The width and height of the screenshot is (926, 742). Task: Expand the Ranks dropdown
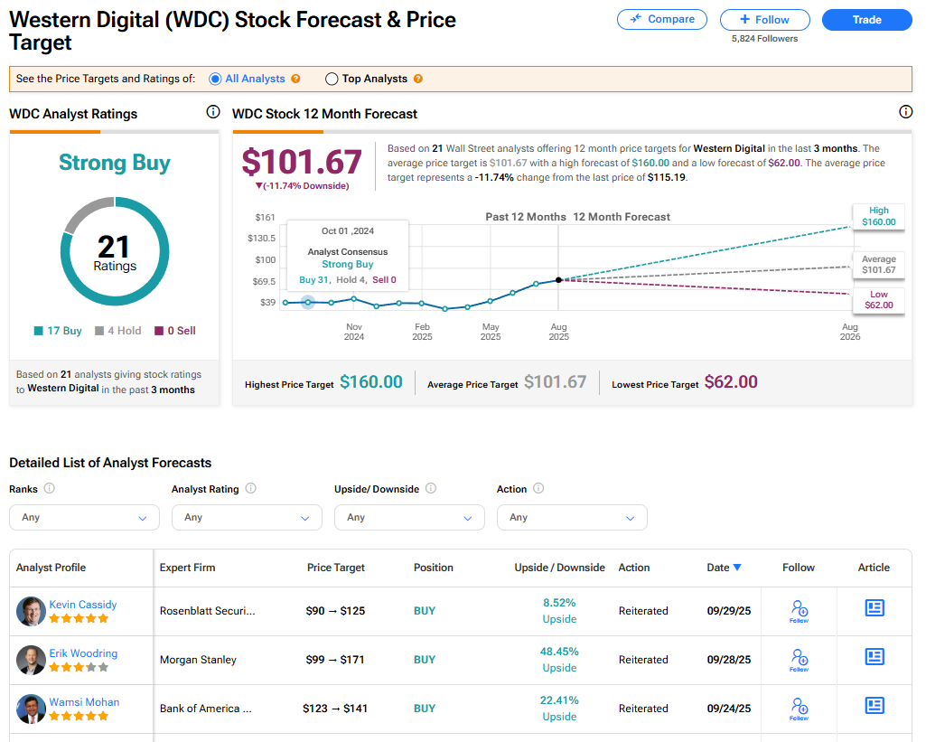click(84, 518)
